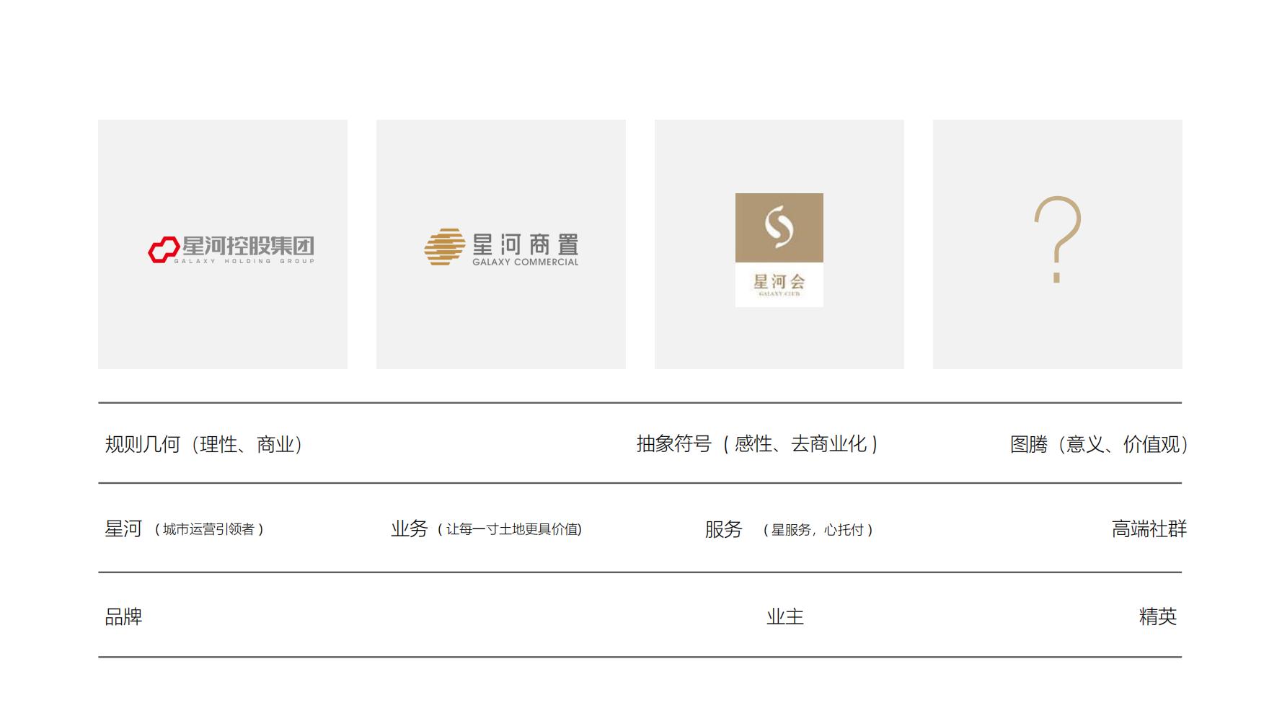Select the grey card containing the question mark

(1058, 244)
